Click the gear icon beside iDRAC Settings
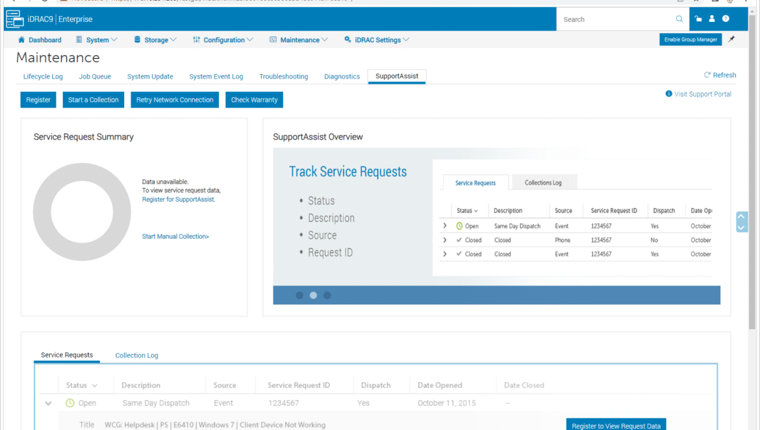760x430 pixels. [348, 40]
